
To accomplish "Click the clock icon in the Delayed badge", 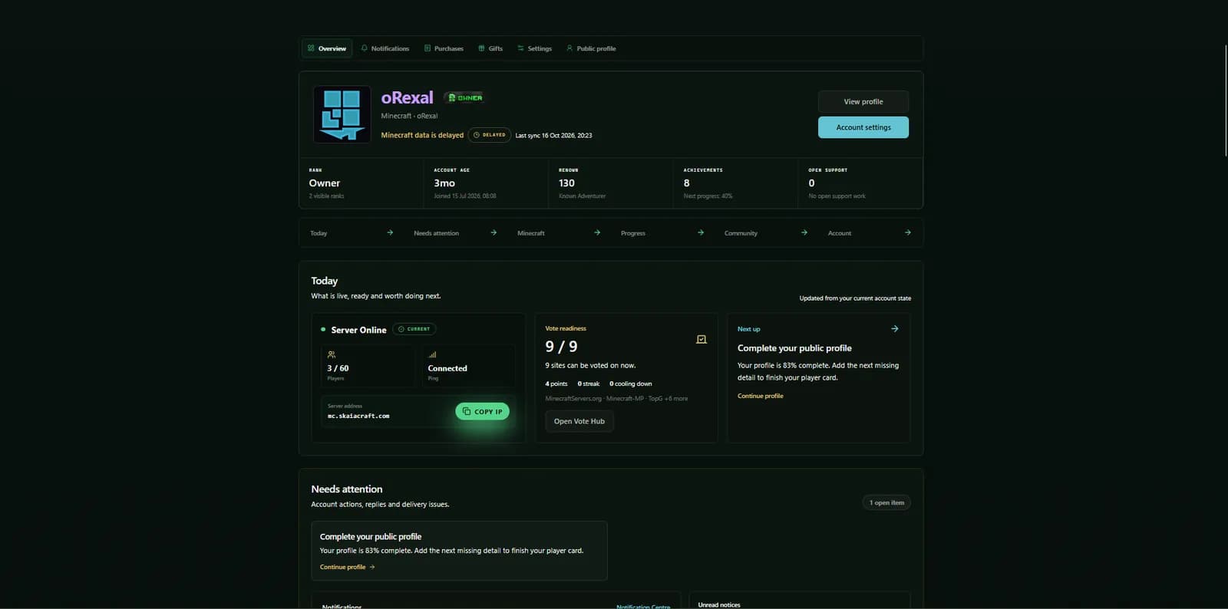I will pos(476,135).
